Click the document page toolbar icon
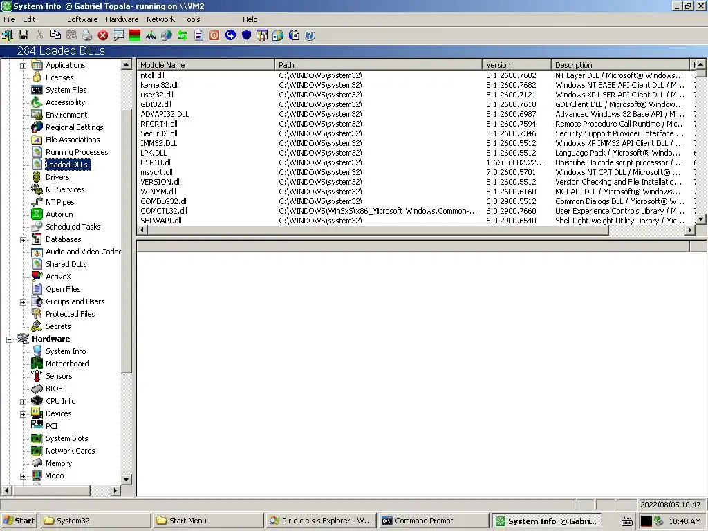 pos(198,35)
